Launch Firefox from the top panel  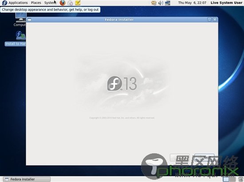pos(63,3)
